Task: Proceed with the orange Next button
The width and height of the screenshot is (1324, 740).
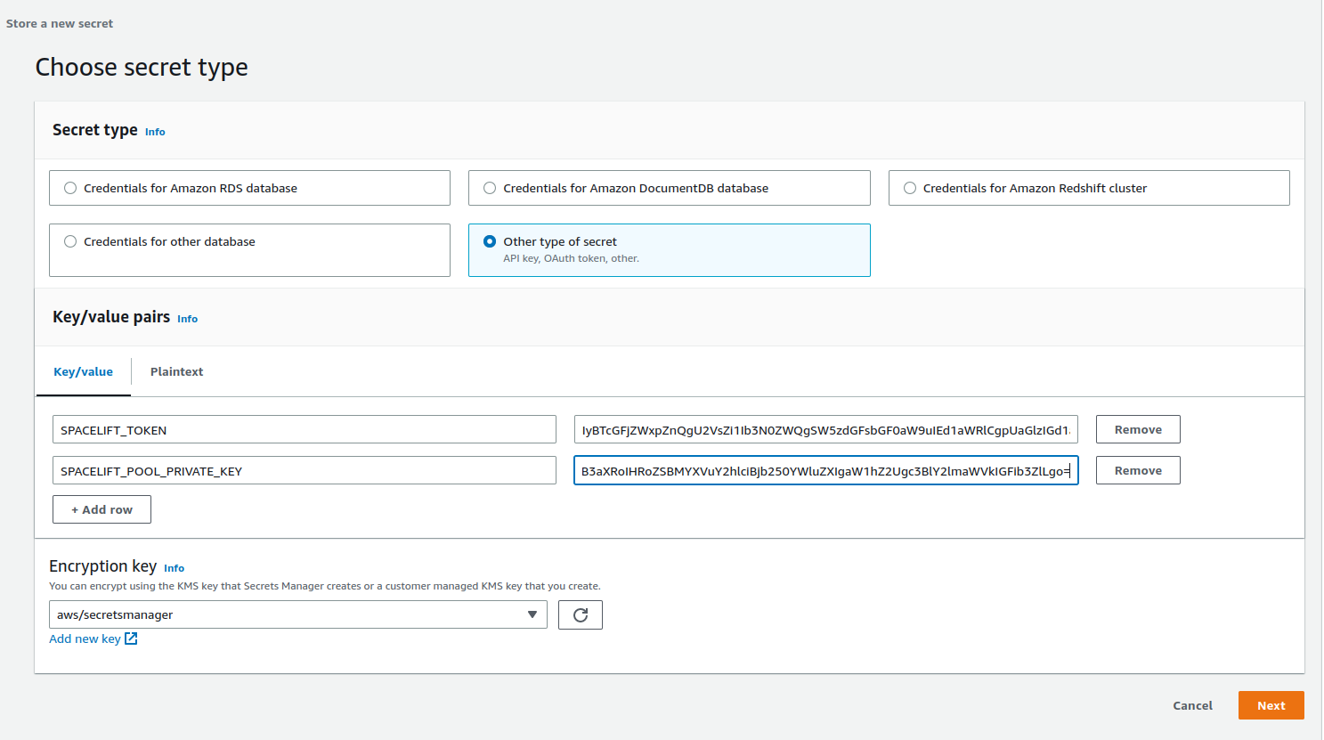Action: pos(1270,705)
